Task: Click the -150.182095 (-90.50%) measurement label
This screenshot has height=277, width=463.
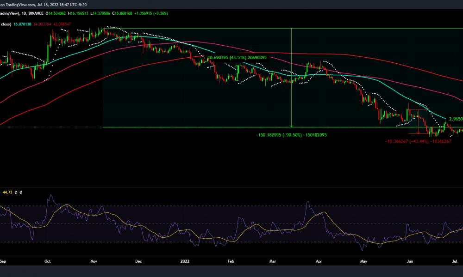Action: pos(291,135)
